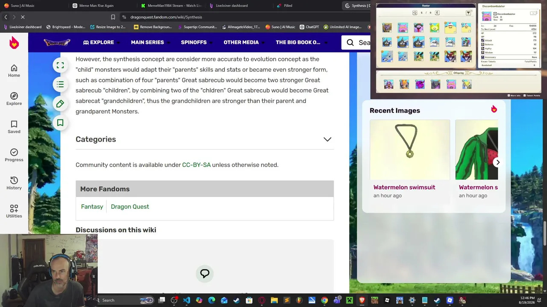Open the CC-BY-SA license link
Viewport: 547px width, 307px height.
pos(197,165)
